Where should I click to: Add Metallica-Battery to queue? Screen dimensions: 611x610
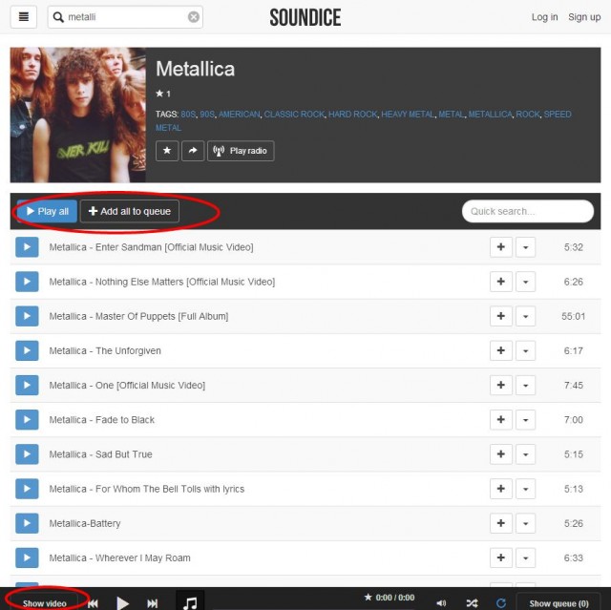(501, 523)
